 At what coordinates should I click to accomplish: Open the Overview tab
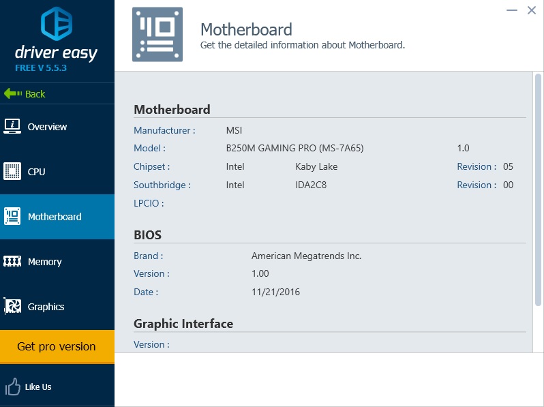coord(47,127)
